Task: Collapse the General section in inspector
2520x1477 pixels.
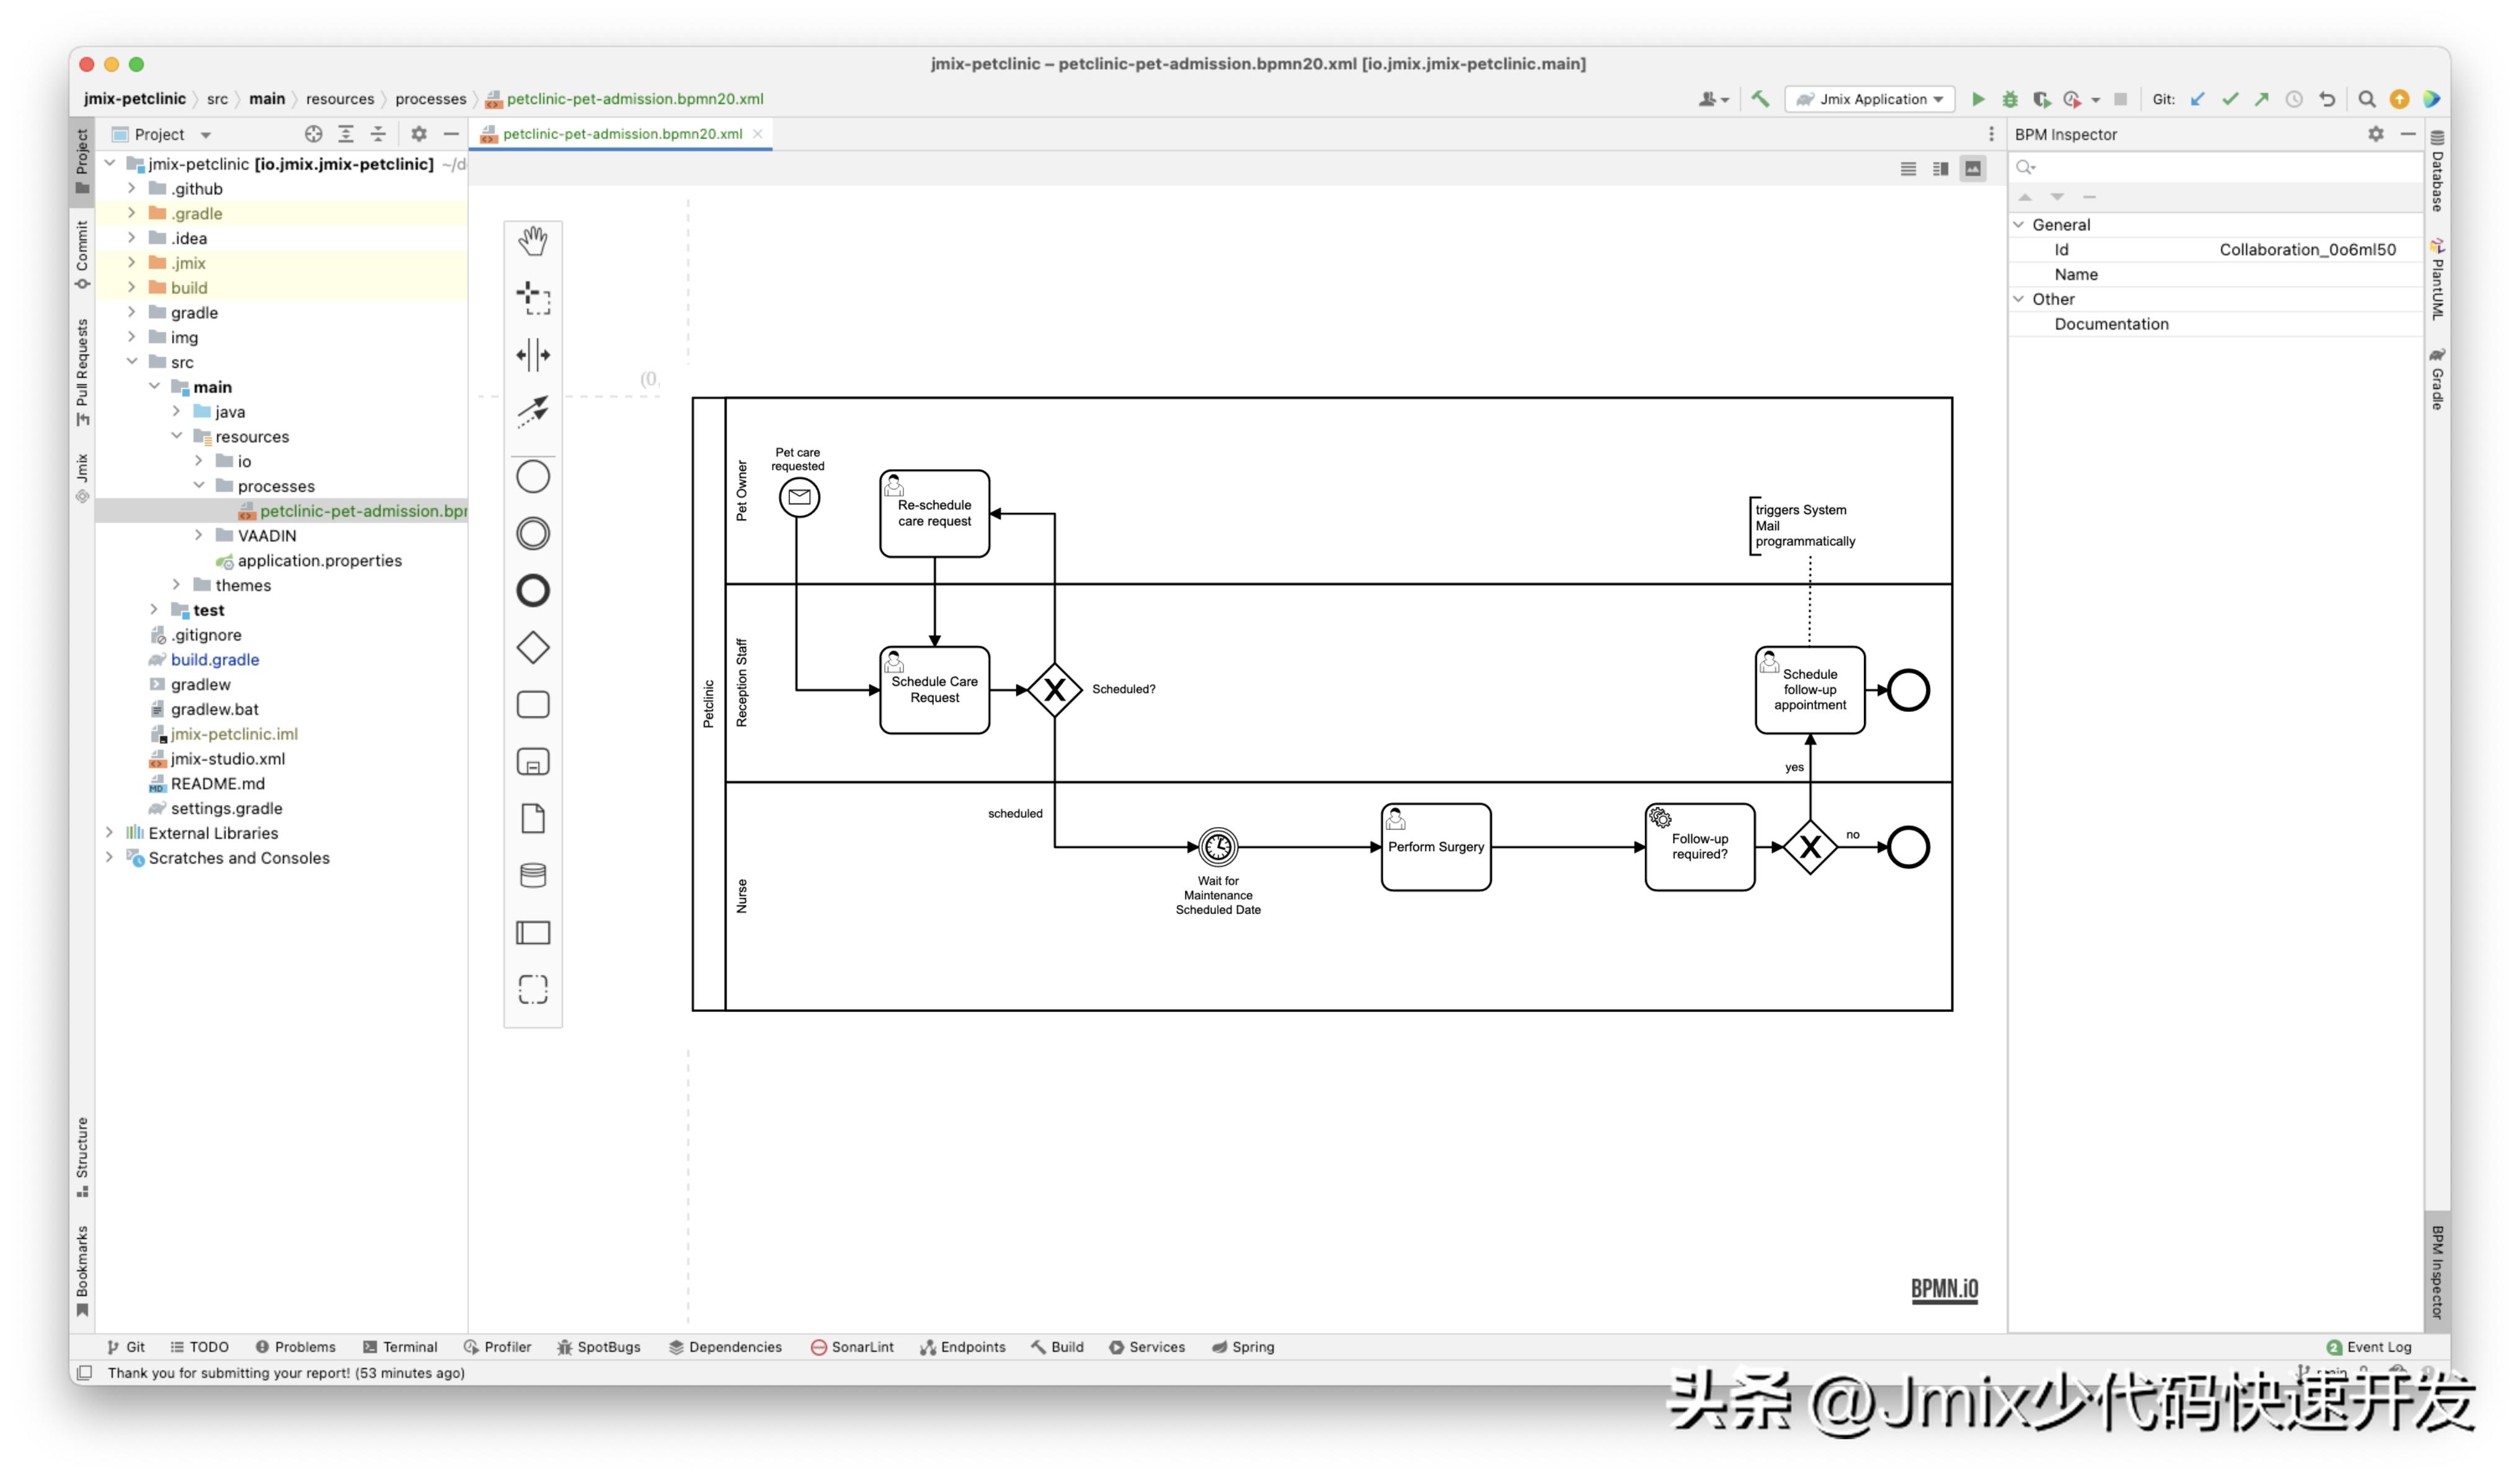Action: point(2019,225)
